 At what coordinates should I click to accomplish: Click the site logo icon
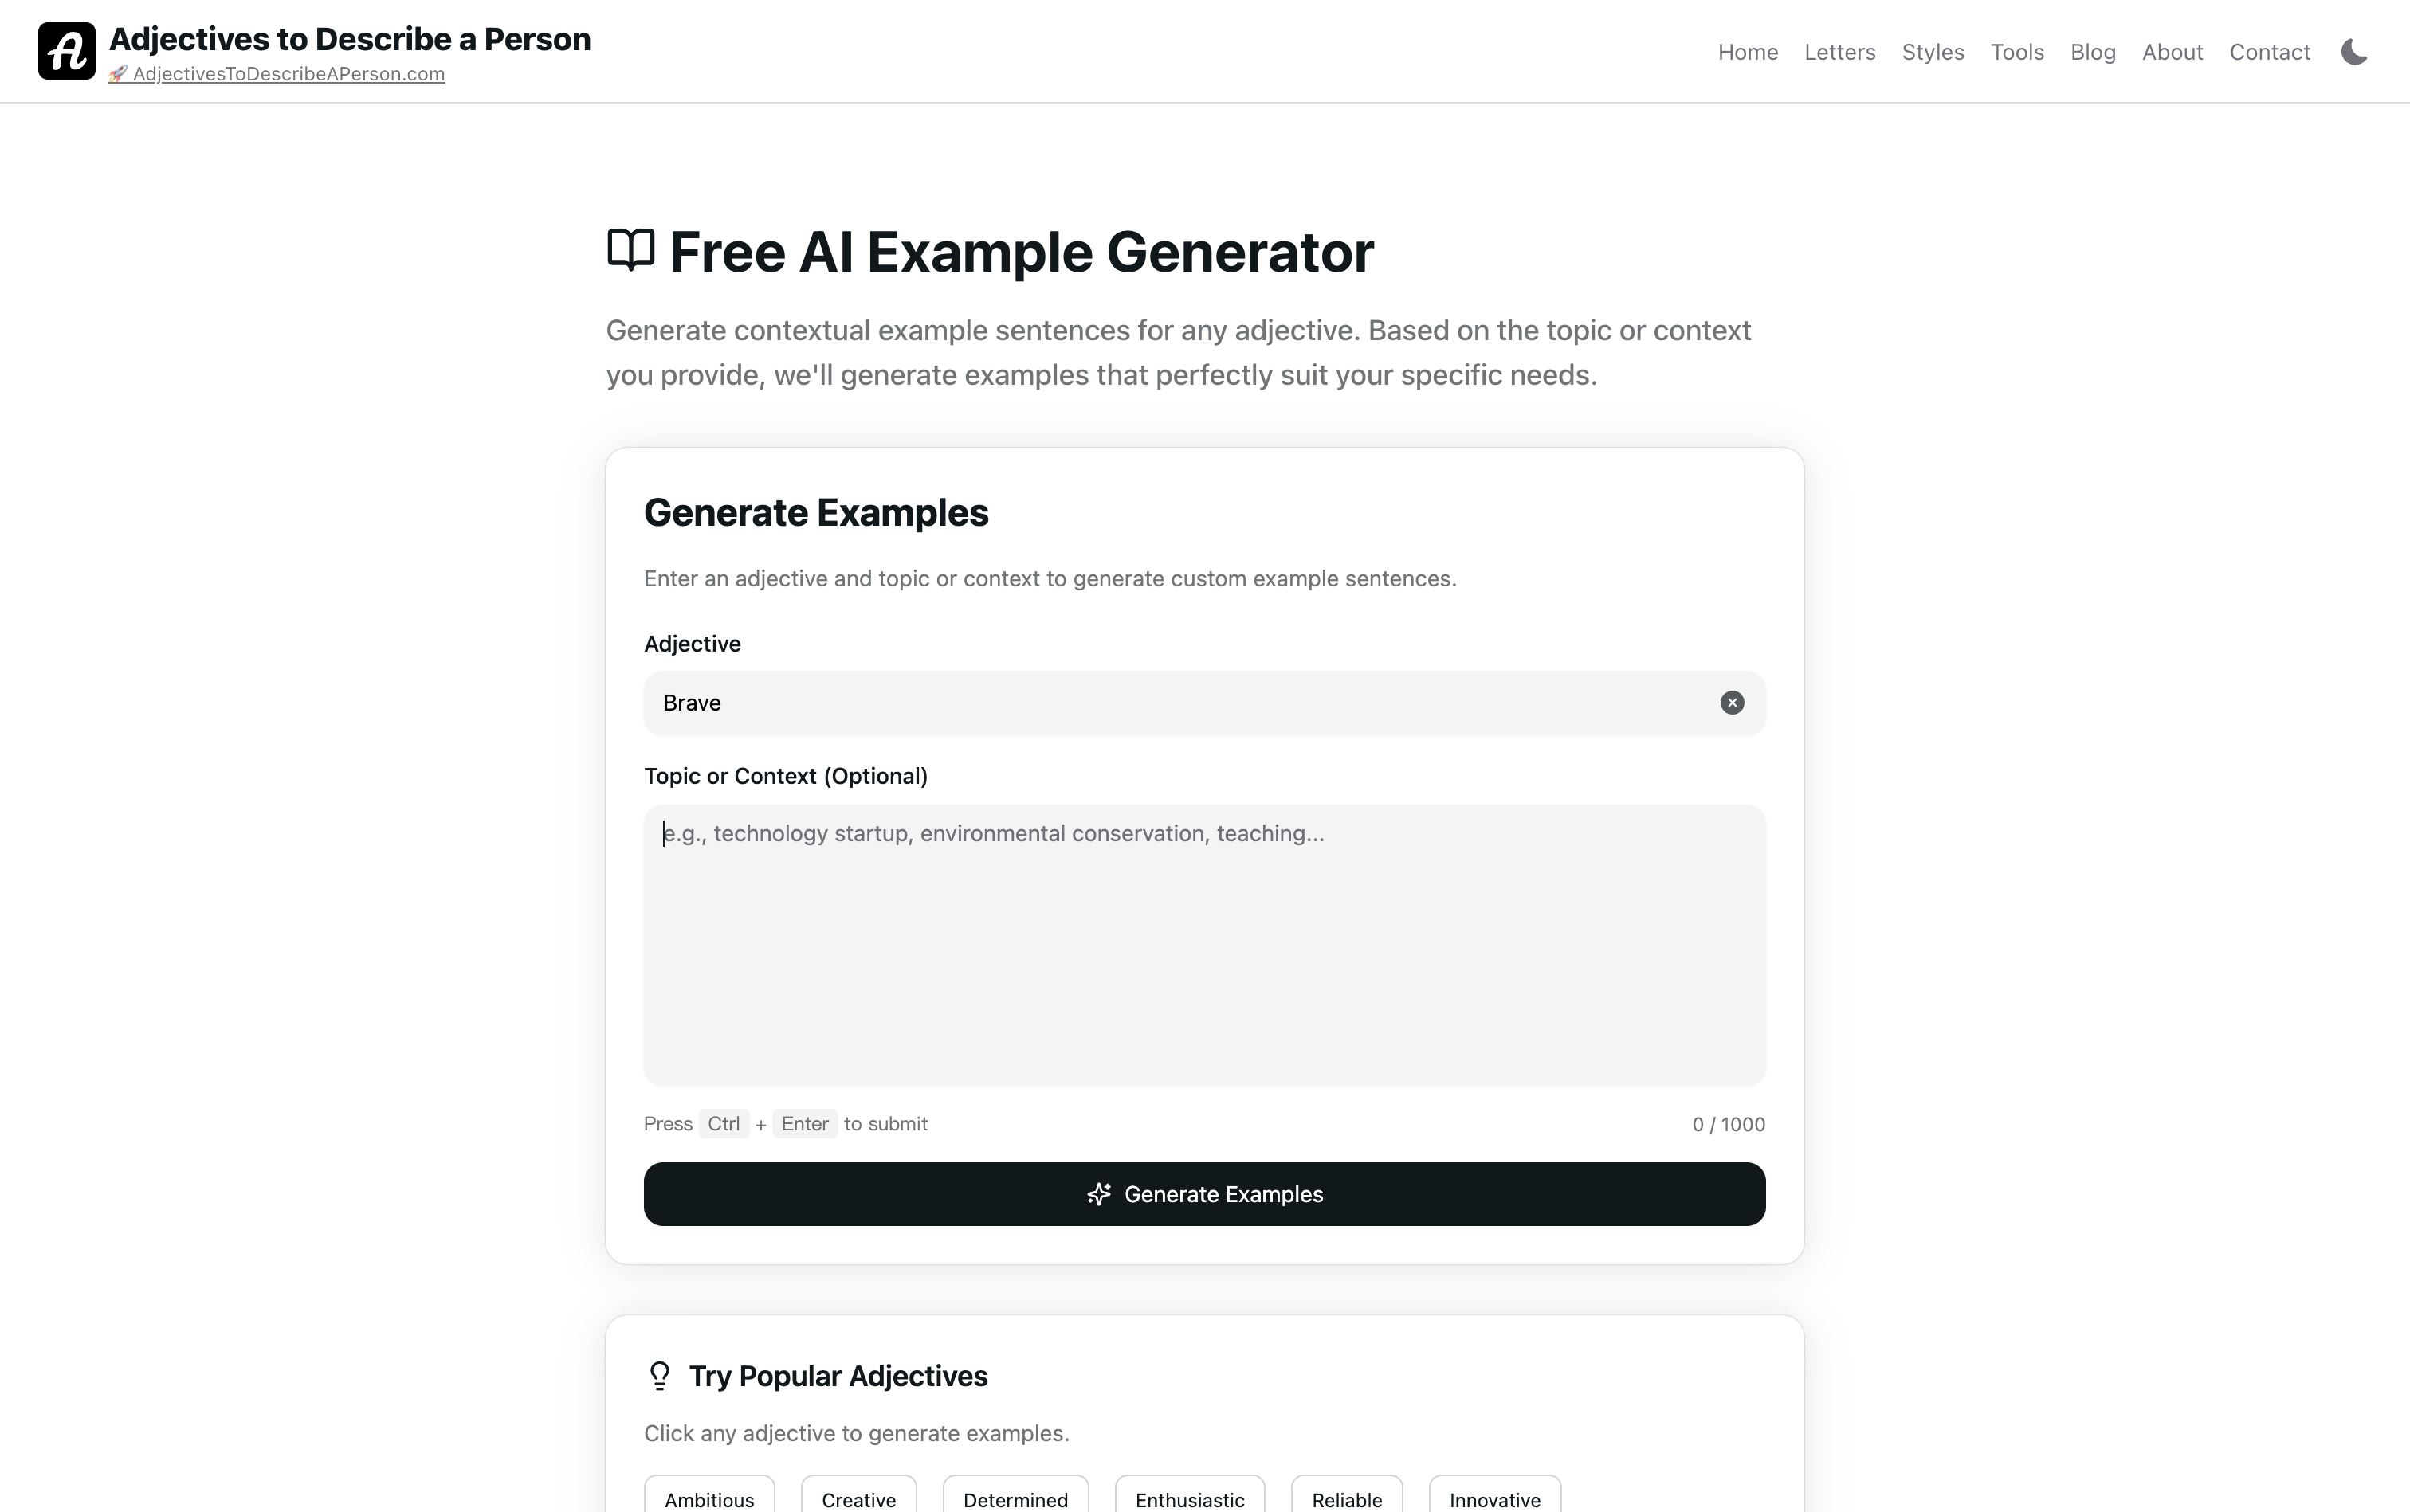coord(67,51)
